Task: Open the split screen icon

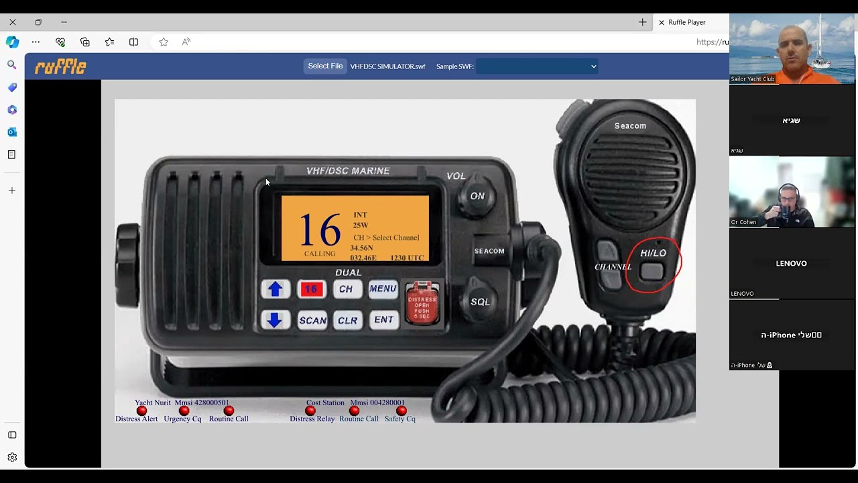Action: coord(134,42)
